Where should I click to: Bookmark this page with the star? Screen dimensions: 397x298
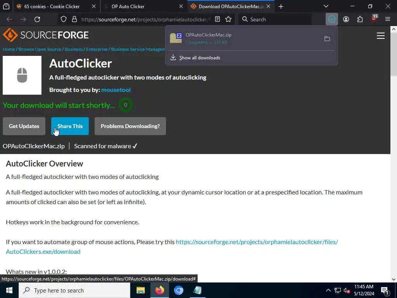[x=228, y=19]
